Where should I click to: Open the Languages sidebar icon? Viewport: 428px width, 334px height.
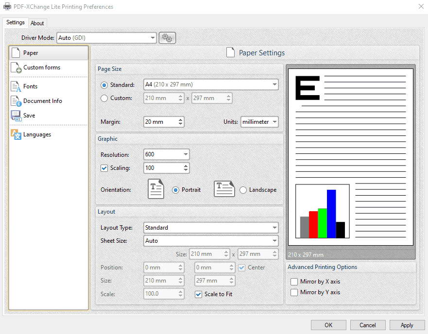click(15, 134)
